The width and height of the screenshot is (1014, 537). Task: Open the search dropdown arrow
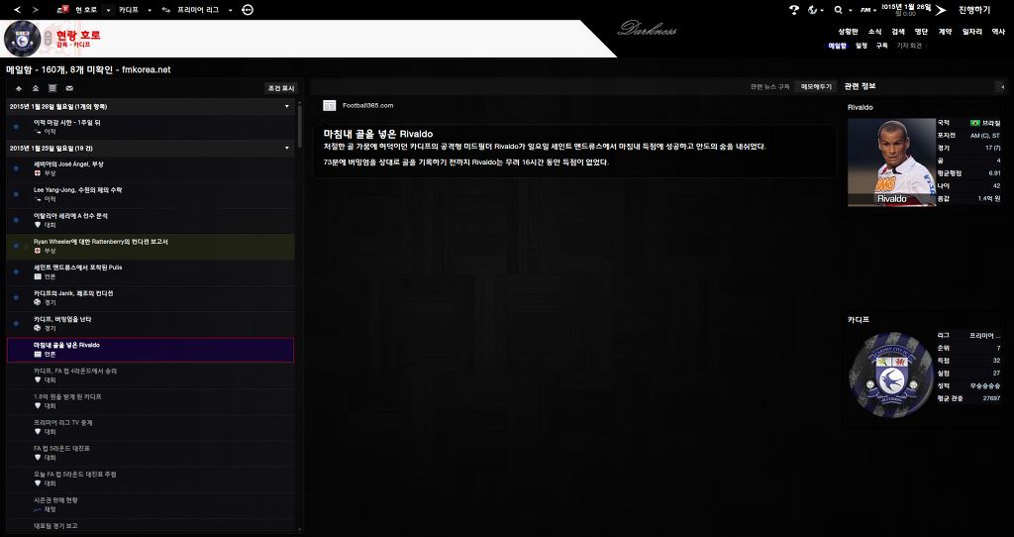tap(849, 10)
